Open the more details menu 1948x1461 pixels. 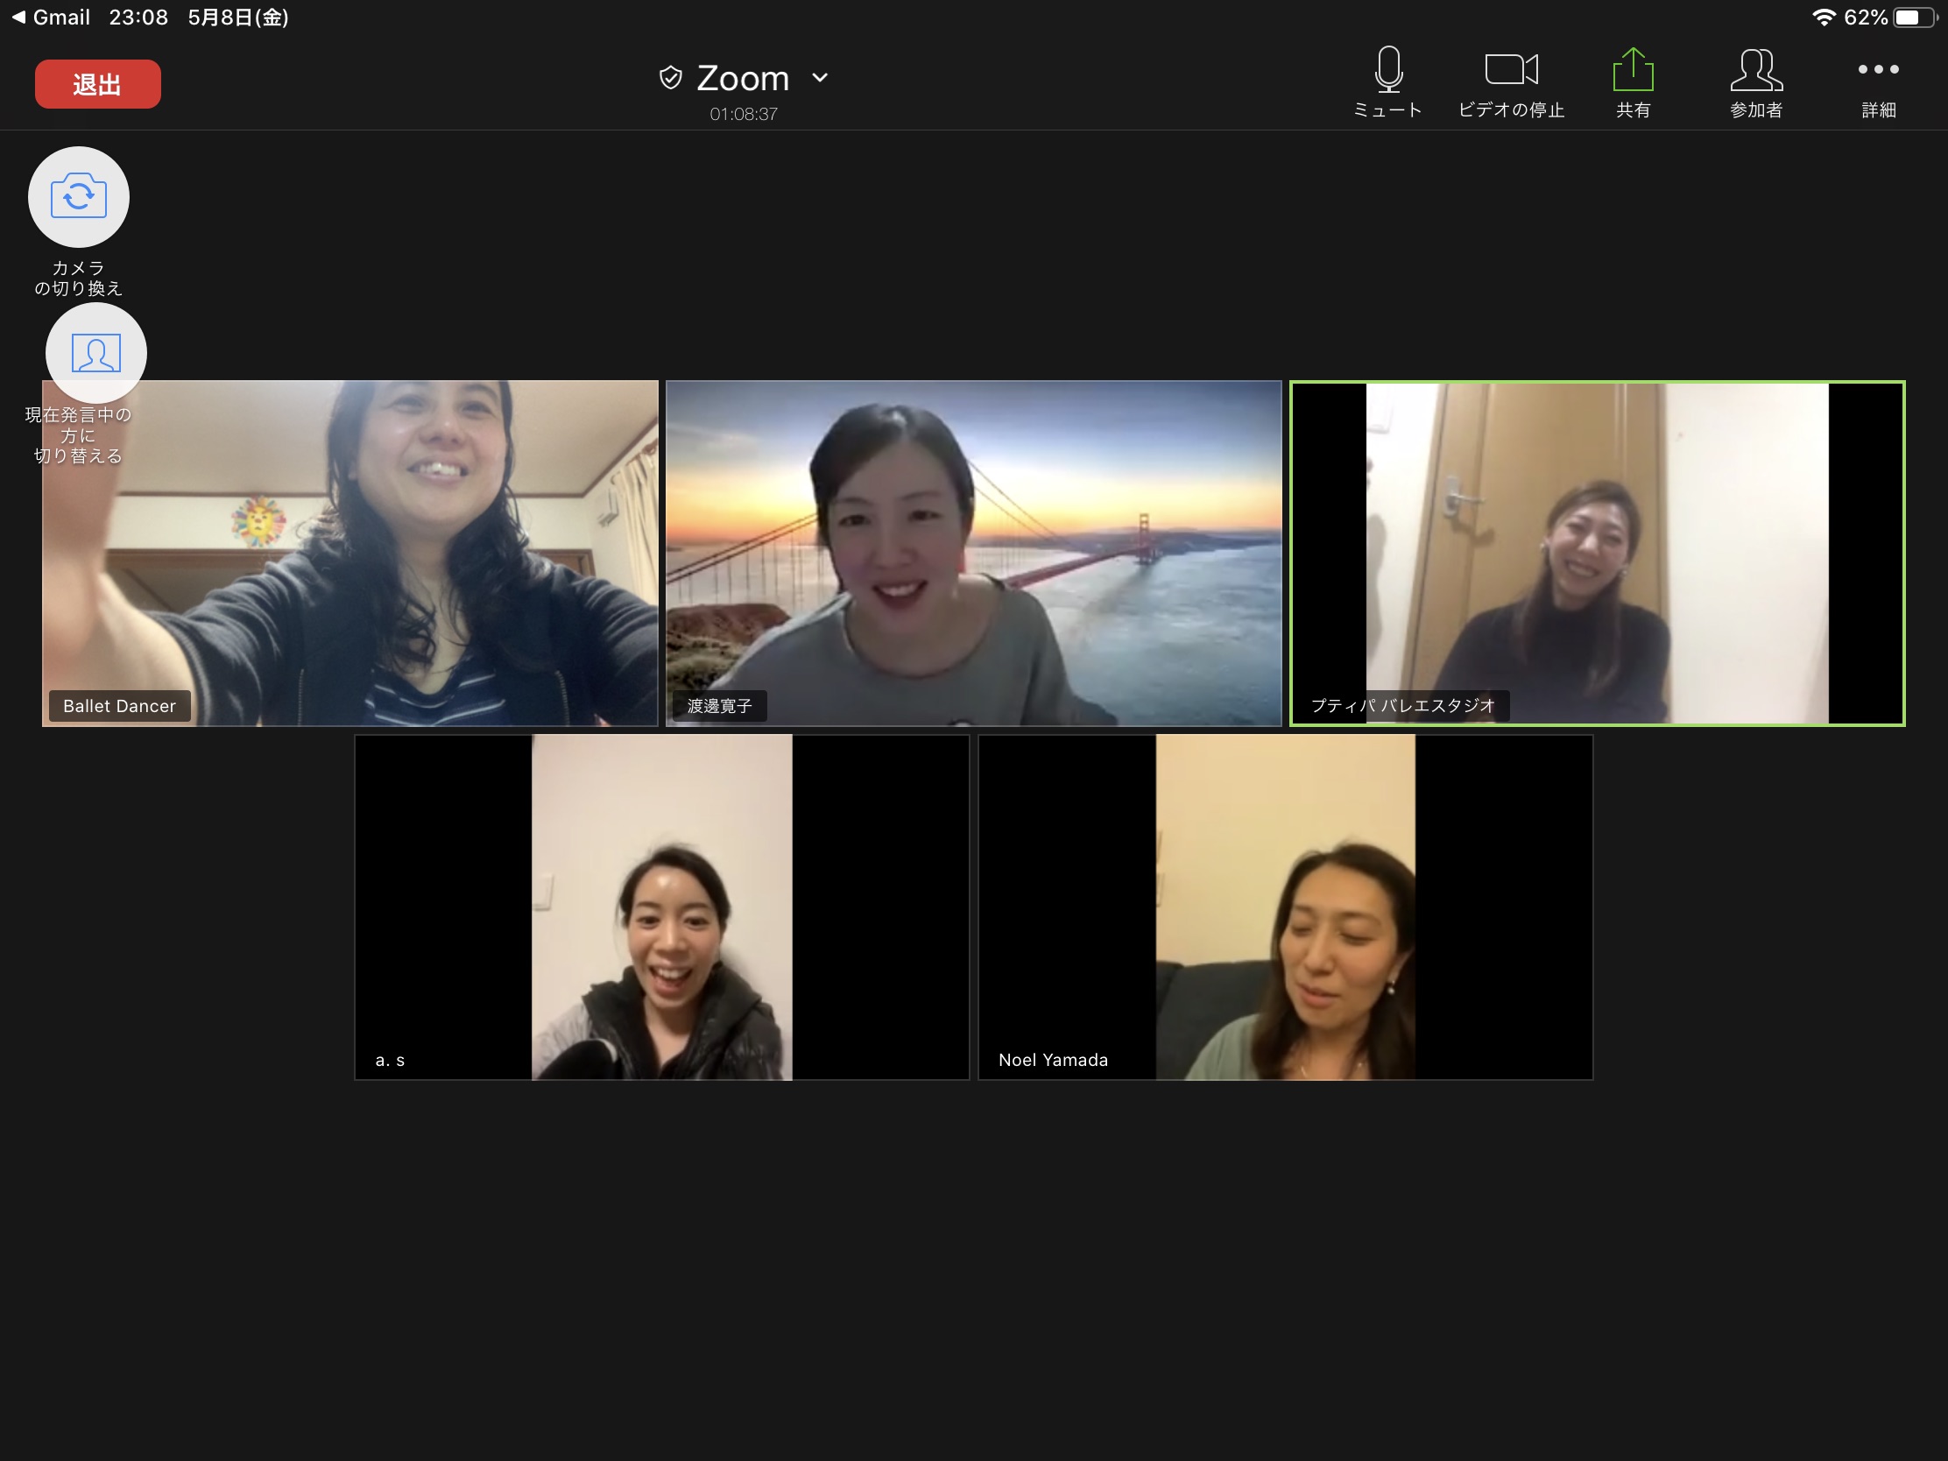(x=1878, y=81)
